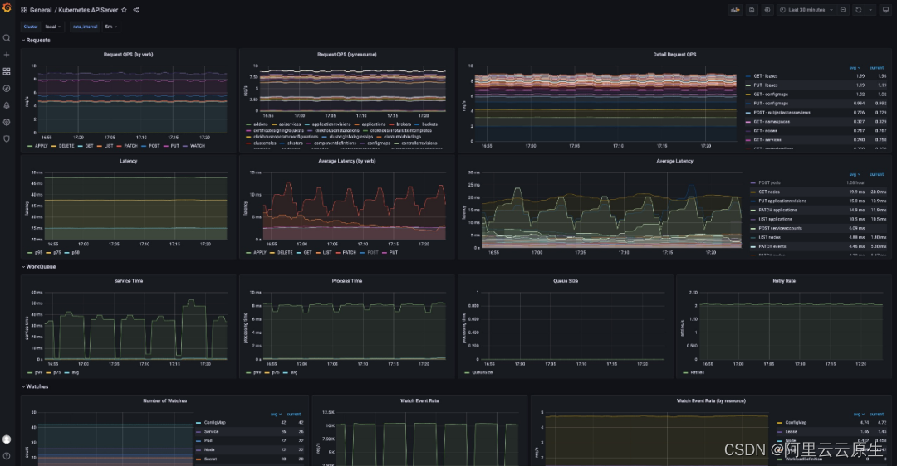Screen dimensions: 897x466
Task: Select 'GET configmaps' row in Detail Request QPS
Action: tap(816, 95)
